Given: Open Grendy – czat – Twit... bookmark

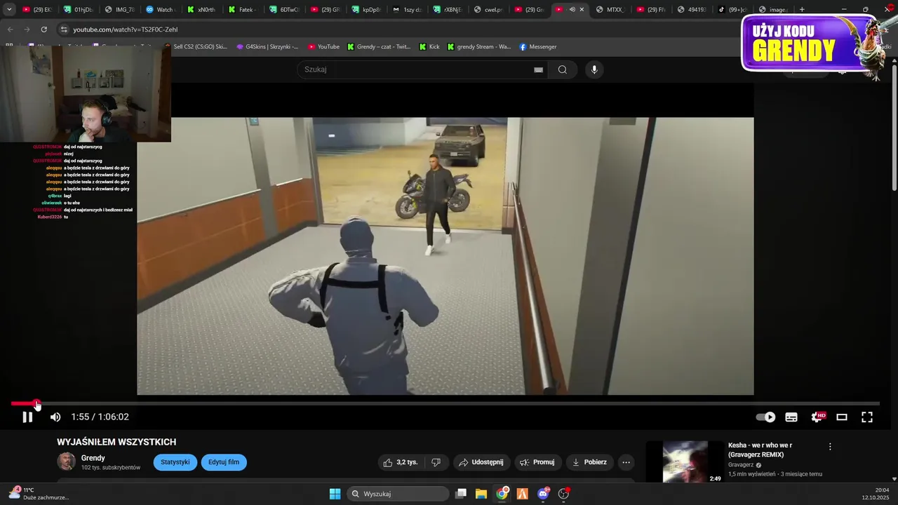Looking at the screenshot, I should coord(379,47).
